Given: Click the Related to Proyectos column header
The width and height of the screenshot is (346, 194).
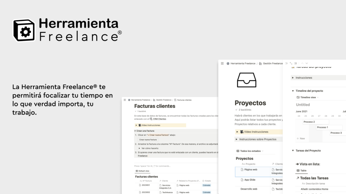Looking at the screenshot, I should click(x=188, y=181).
